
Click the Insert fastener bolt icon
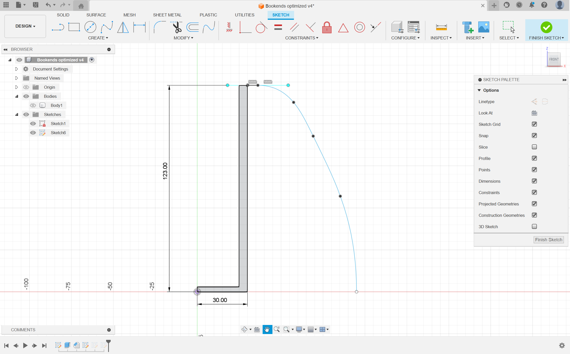467,27
